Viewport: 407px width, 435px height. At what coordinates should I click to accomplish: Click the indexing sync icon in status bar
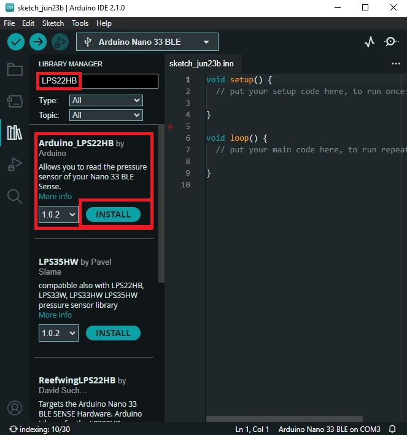click(x=13, y=429)
